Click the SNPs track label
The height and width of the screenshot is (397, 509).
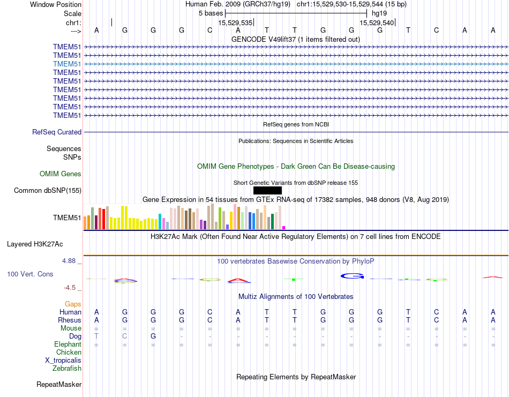[72, 157]
